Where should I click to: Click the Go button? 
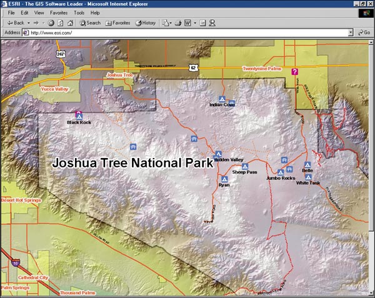(x=364, y=32)
